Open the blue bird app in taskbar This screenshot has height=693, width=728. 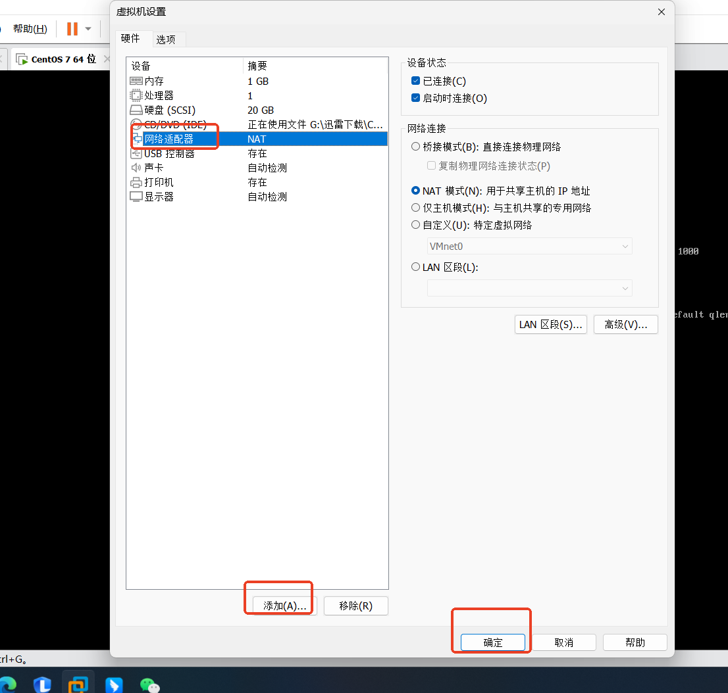pos(114,685)
